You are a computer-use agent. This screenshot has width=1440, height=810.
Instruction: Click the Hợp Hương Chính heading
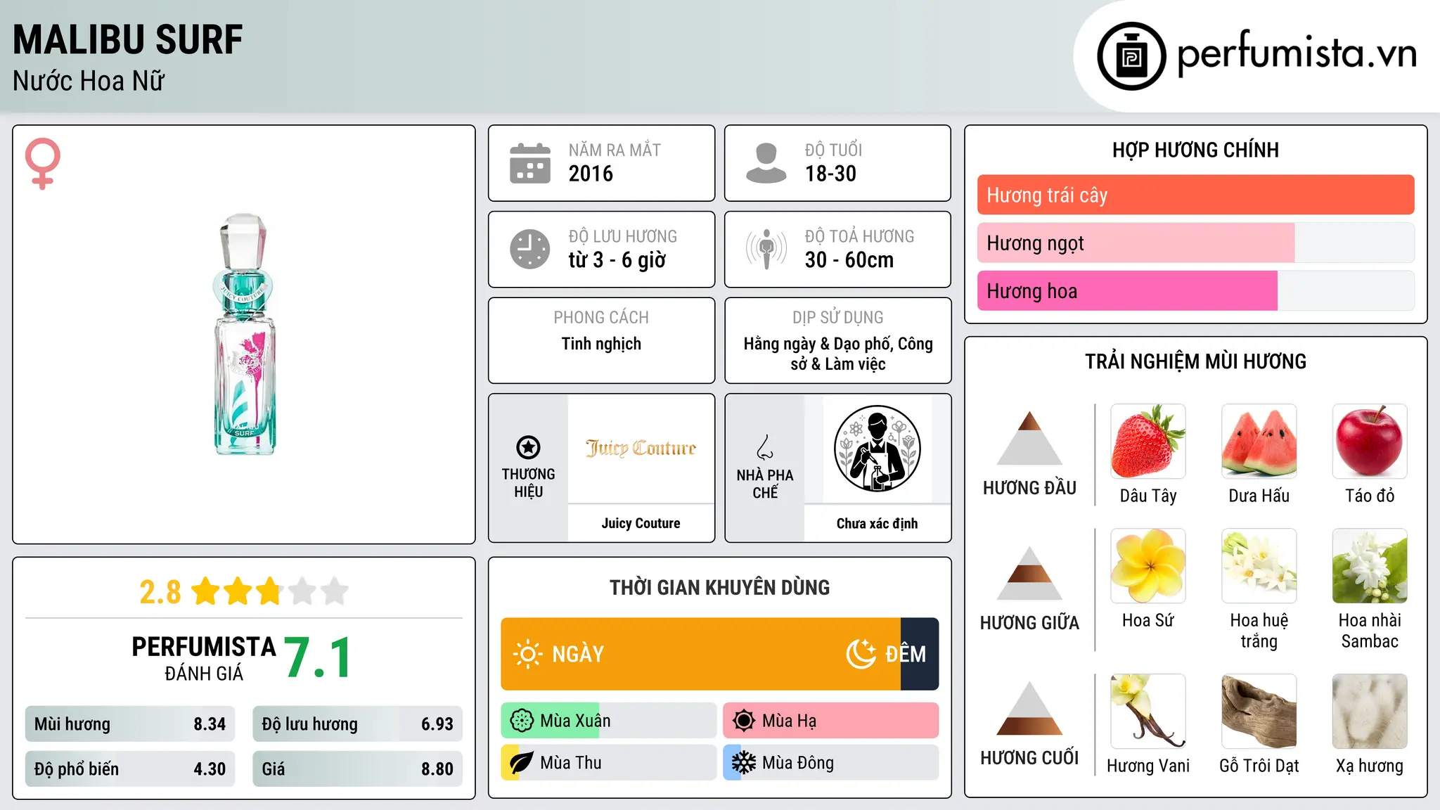(1195, 150)
